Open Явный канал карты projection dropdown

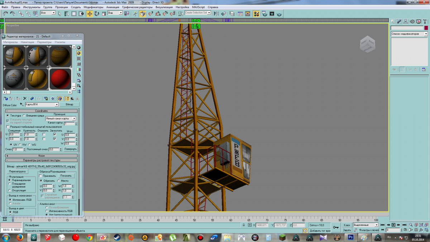(x=74, y=118)
